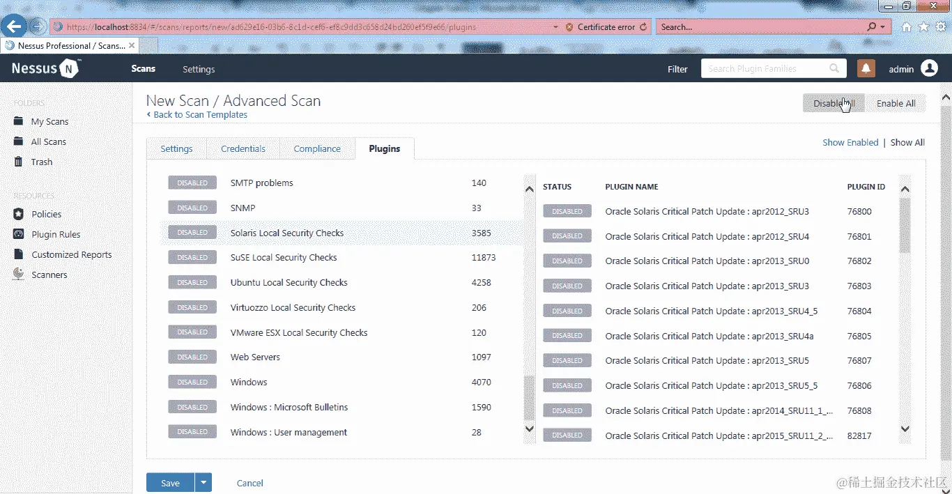Toggle status of plugin 76800 apr2012_SRU3

click(x=567, y=211)
